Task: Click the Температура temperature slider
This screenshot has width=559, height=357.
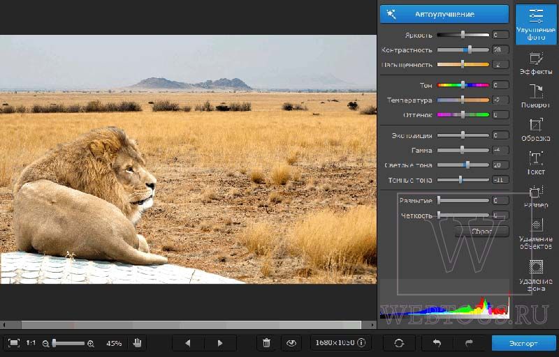Action: tap(463, 100)
